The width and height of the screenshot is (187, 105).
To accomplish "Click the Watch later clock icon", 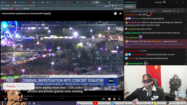I will 115,14.
